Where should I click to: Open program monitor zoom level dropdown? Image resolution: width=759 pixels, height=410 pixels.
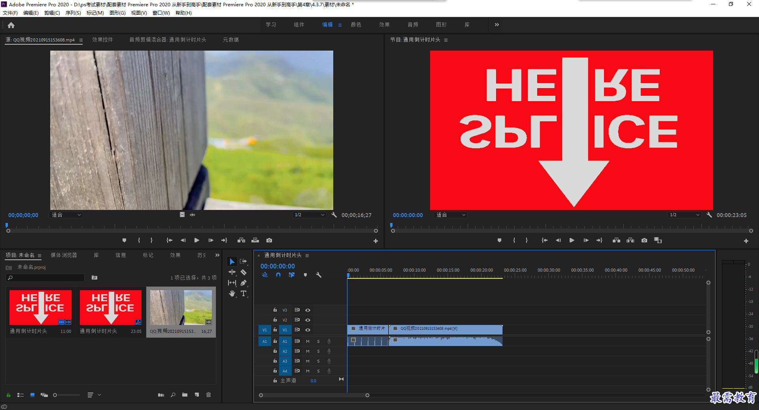coord(451,215)
